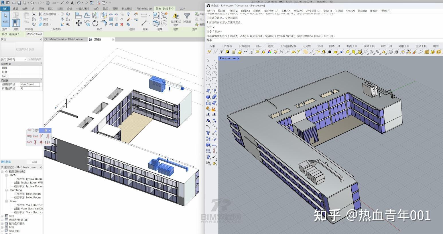
Task: Open the 文件 tab in Revit ribbon
Action: click(5, 9)
